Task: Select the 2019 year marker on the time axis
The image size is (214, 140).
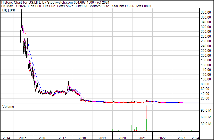Action: click(x=102, y=138)
